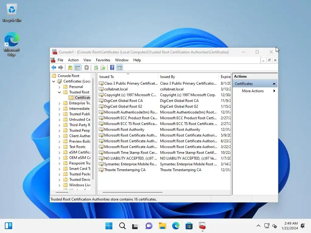Screen dimensions: 311x233
Task: Click the Paste clipboard toolbar icon
Action: coord(87,68)
